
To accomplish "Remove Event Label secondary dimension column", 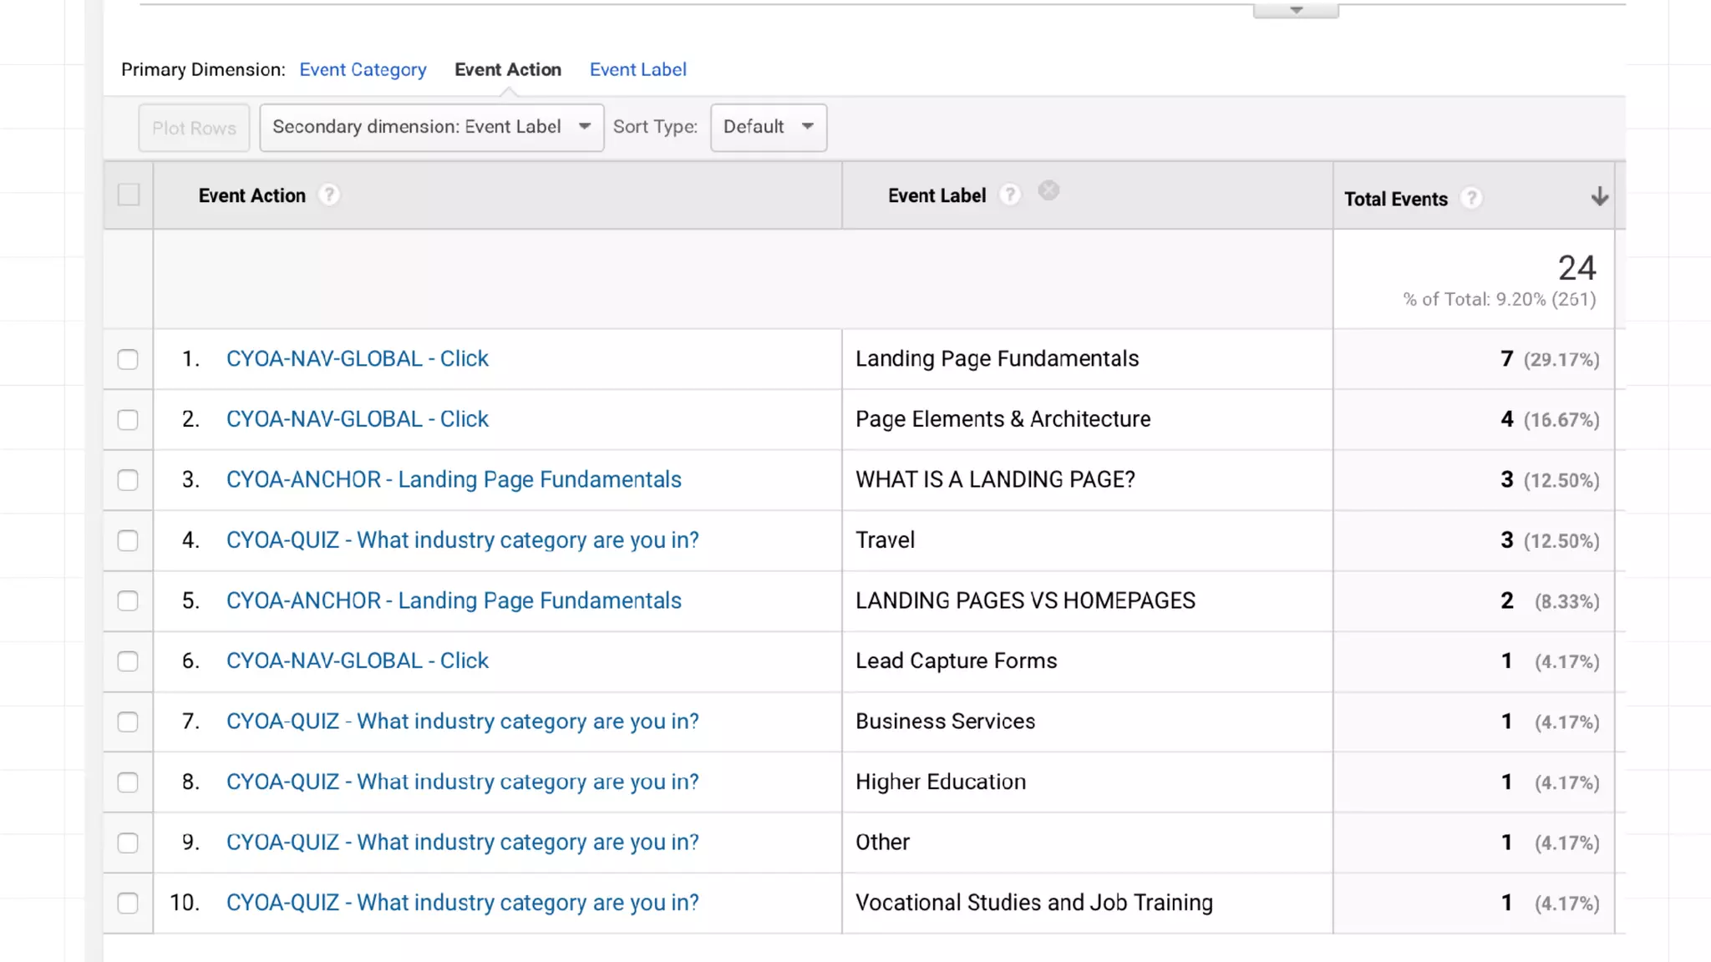I will coord(1048,191).
